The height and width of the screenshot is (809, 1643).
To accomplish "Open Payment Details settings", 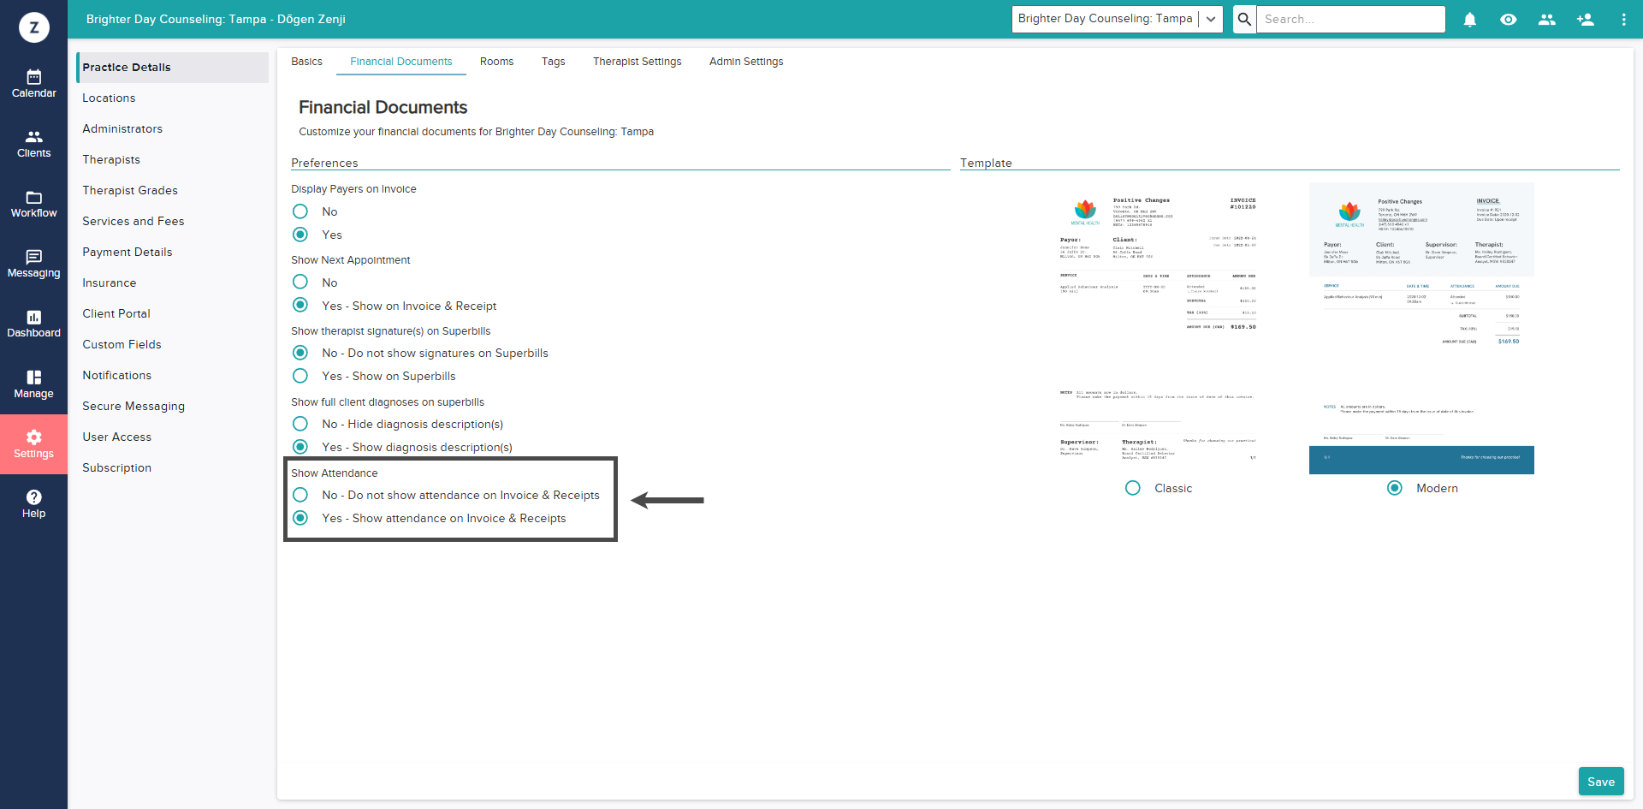I will click(172, 253).
